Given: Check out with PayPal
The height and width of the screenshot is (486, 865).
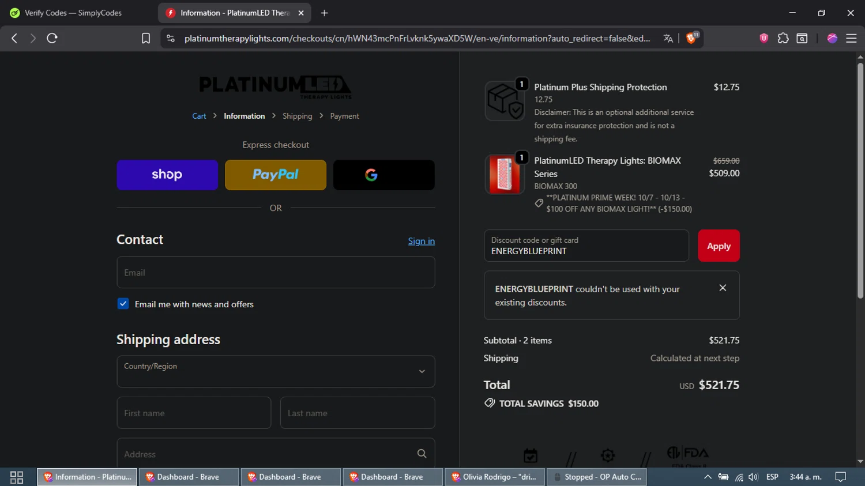Looking at the screenshot, I should pos(276,175).
